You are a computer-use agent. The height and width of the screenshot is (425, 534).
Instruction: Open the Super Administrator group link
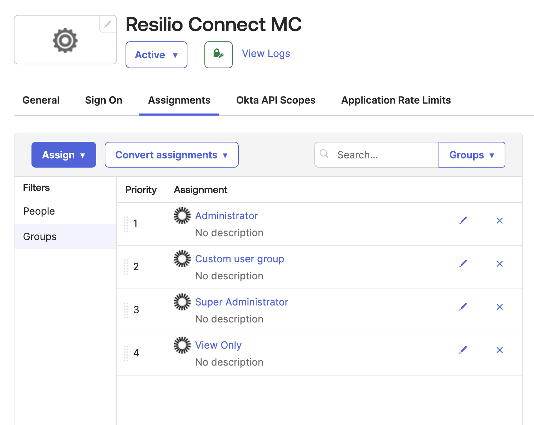pyautogui.click(x=242, y=302)
